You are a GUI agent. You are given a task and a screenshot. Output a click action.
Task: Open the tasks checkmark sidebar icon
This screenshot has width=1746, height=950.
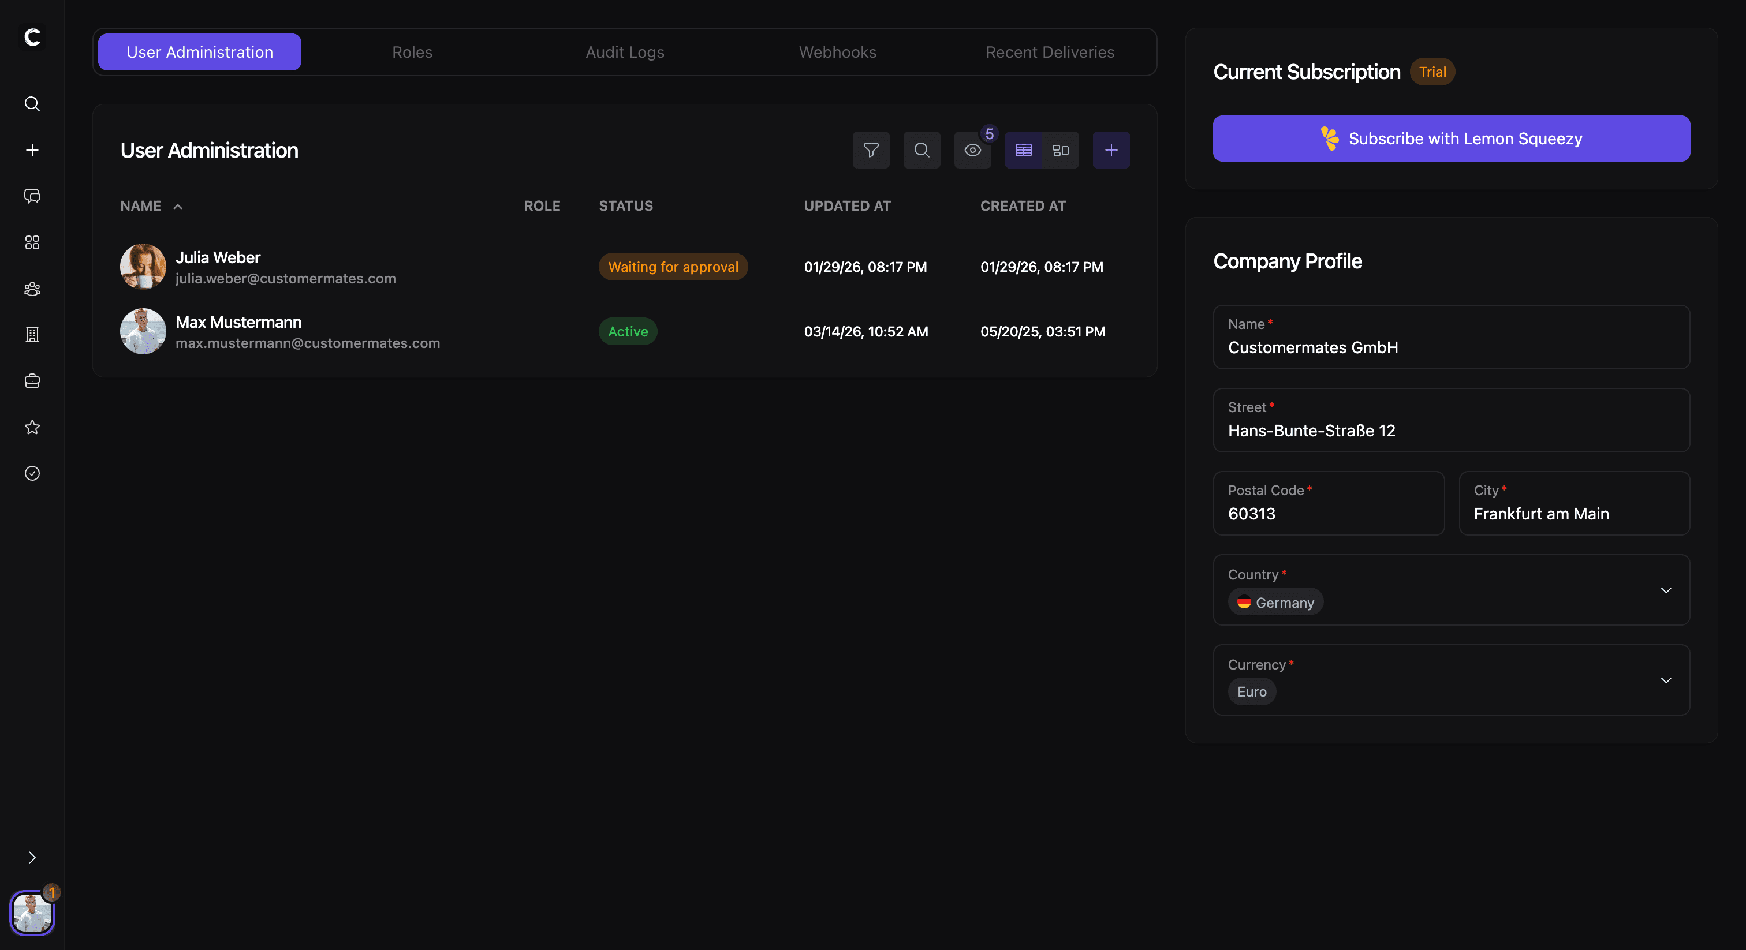point(32,473)
